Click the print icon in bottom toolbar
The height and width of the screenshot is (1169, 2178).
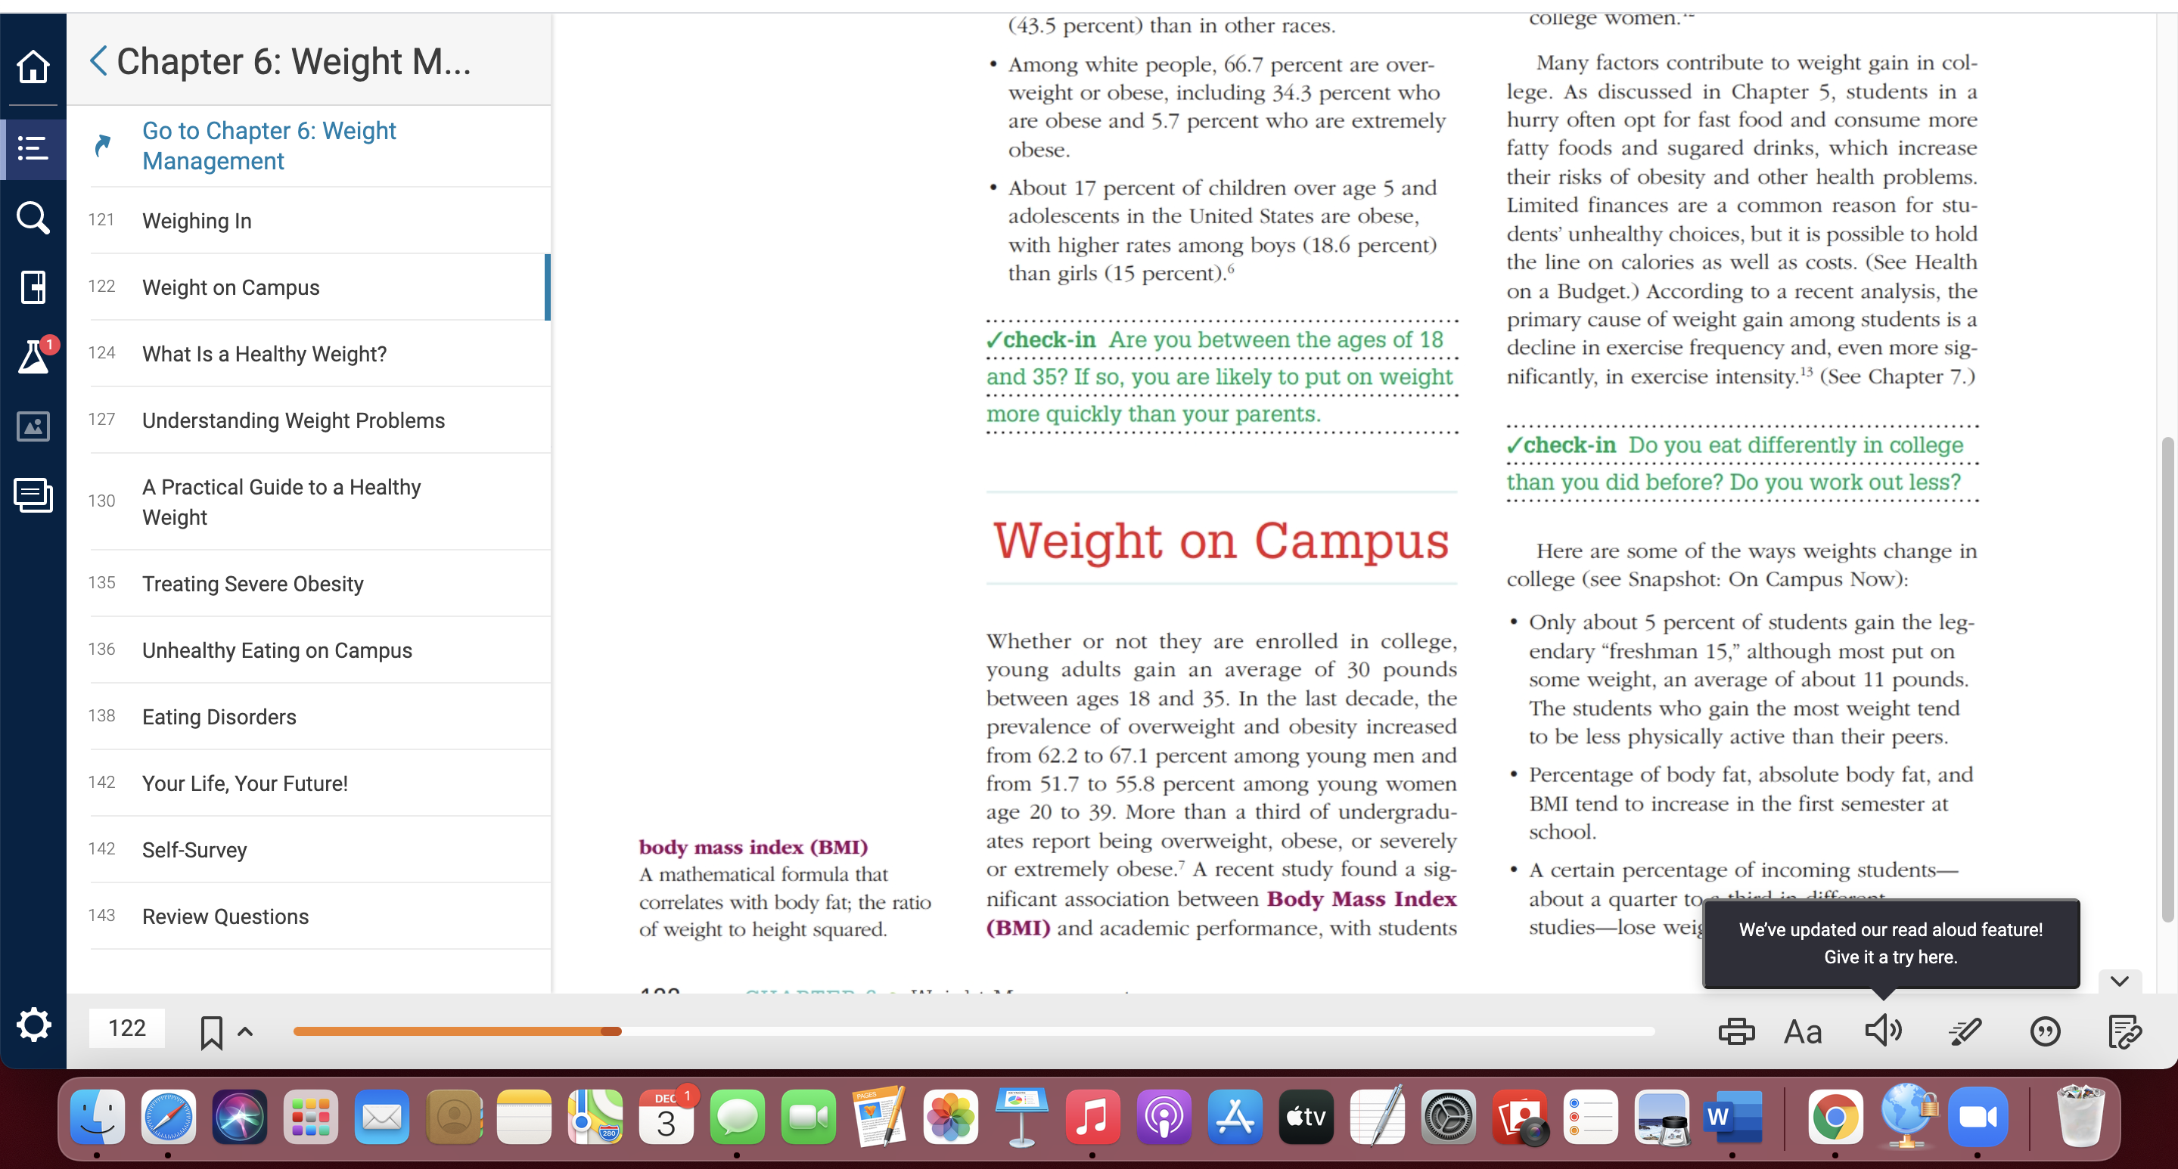coord(1737,1031)
